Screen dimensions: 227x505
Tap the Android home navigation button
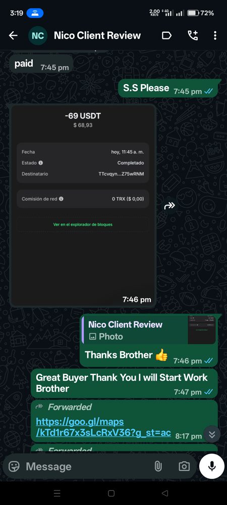click(111, 493)
